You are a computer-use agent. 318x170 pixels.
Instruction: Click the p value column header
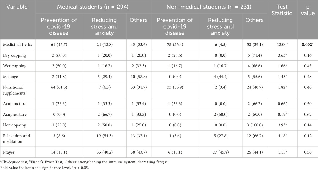(x=308, y=10)
